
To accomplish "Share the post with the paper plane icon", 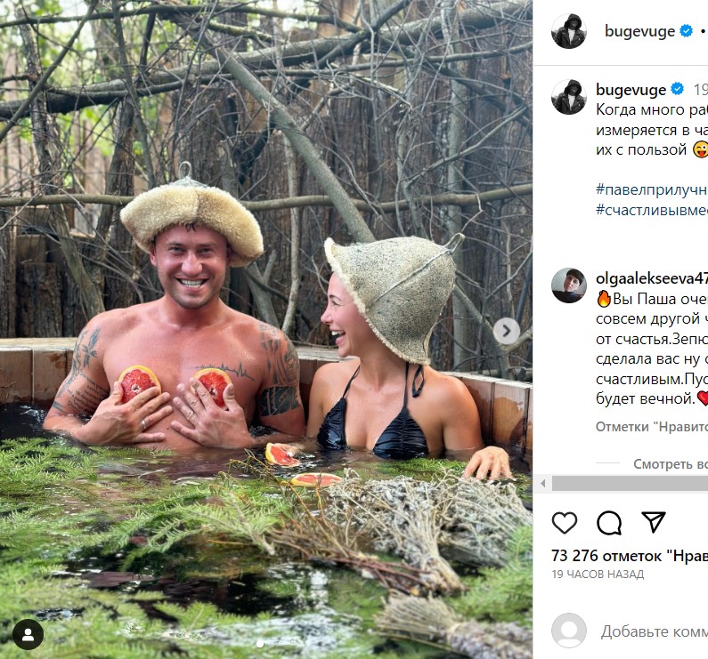I will coord(654,522).
